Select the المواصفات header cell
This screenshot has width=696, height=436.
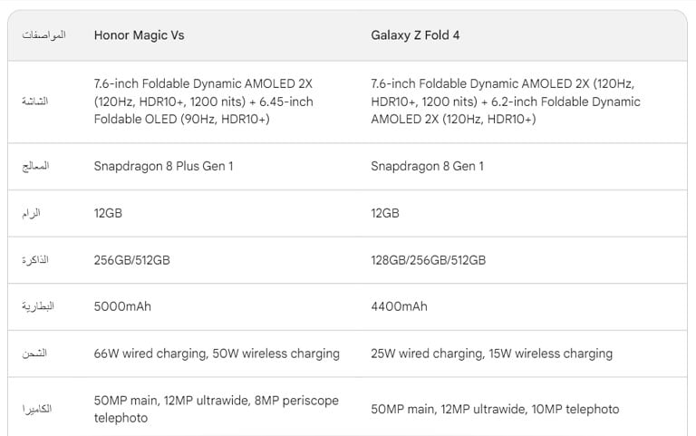(x=42, y=35)
